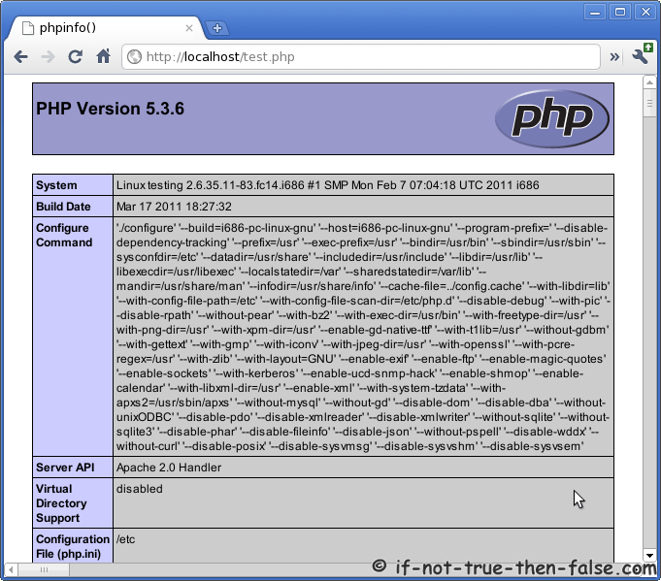Image resolution: width=661 pixels, height=581 pixels.
Task: Click the './configure' text line
Action: [362, 228]
